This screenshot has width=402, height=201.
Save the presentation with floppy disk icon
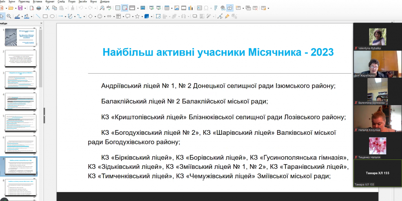pos(20,8)
